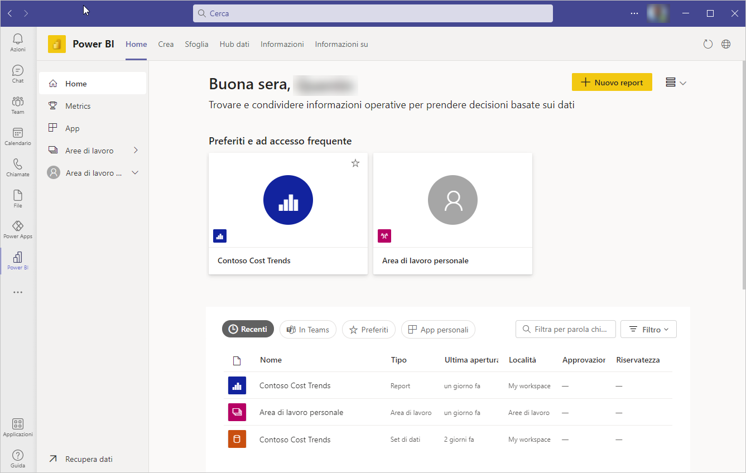The image size is (746, 473).
Task: Sort by the Tipo column header
Action: point(398,360)
